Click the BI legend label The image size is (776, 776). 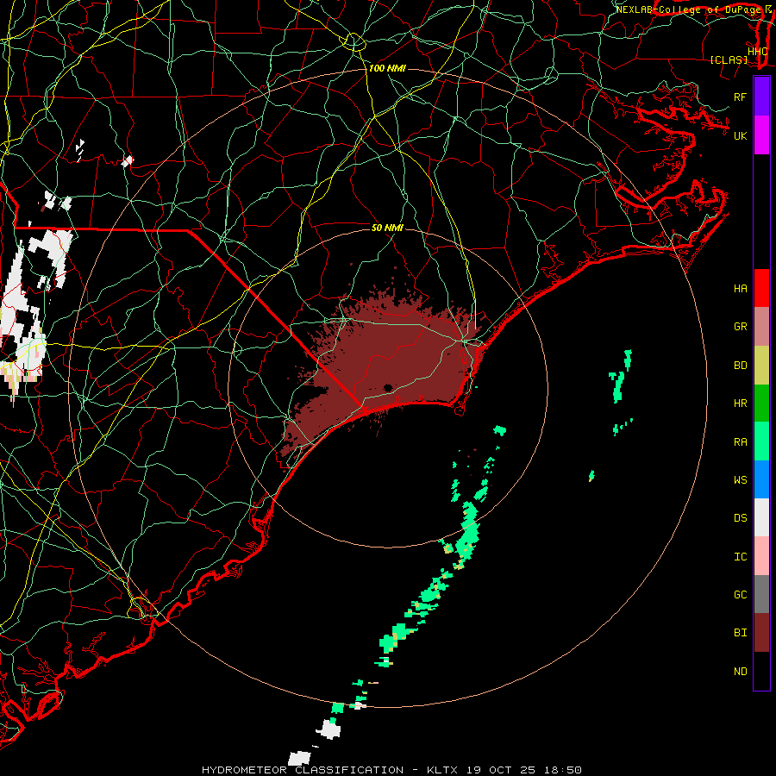pos(740,633)
